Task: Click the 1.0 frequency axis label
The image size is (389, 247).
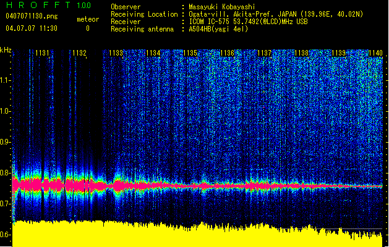Action: (5, 111)
